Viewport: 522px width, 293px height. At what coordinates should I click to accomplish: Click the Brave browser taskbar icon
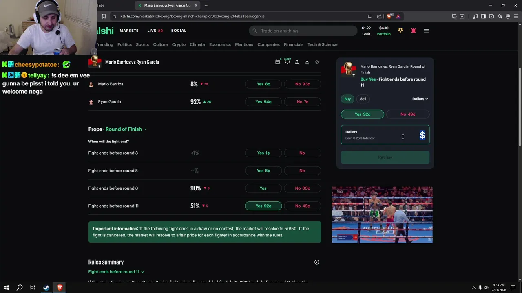[x=60, y=287]
